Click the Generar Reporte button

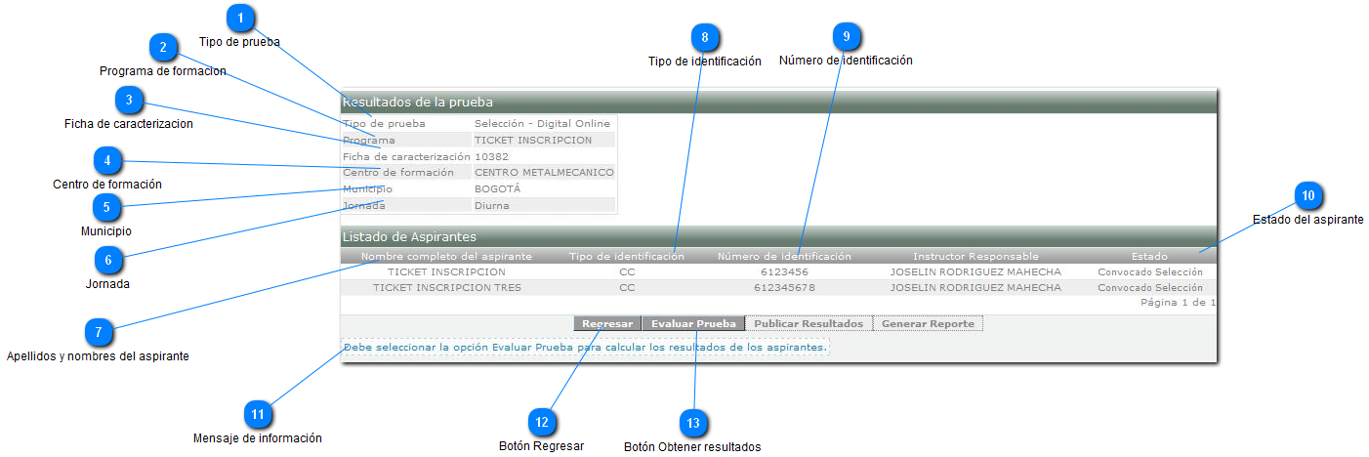point(928,323)
